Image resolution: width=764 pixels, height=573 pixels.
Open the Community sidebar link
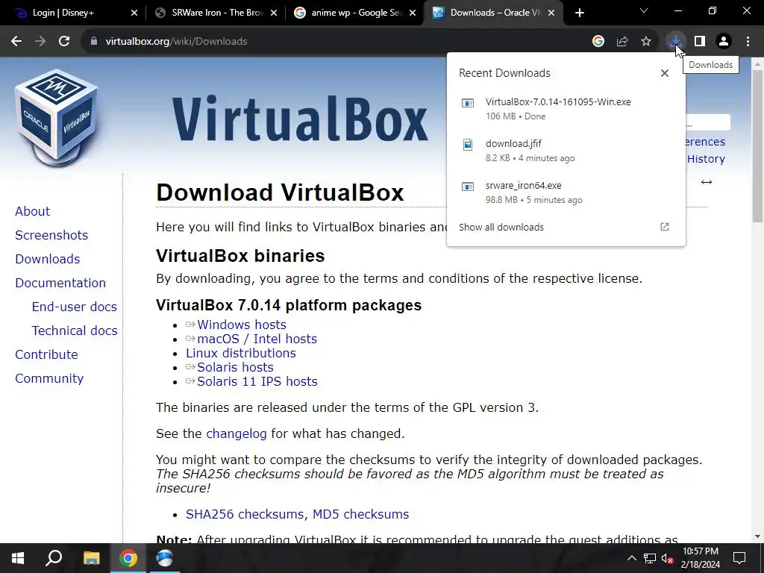click(49, 378)
